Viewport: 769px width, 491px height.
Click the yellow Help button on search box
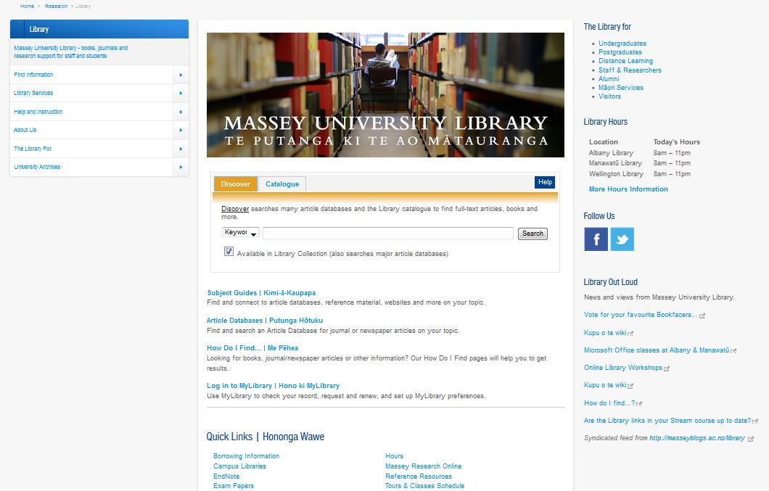544,182
